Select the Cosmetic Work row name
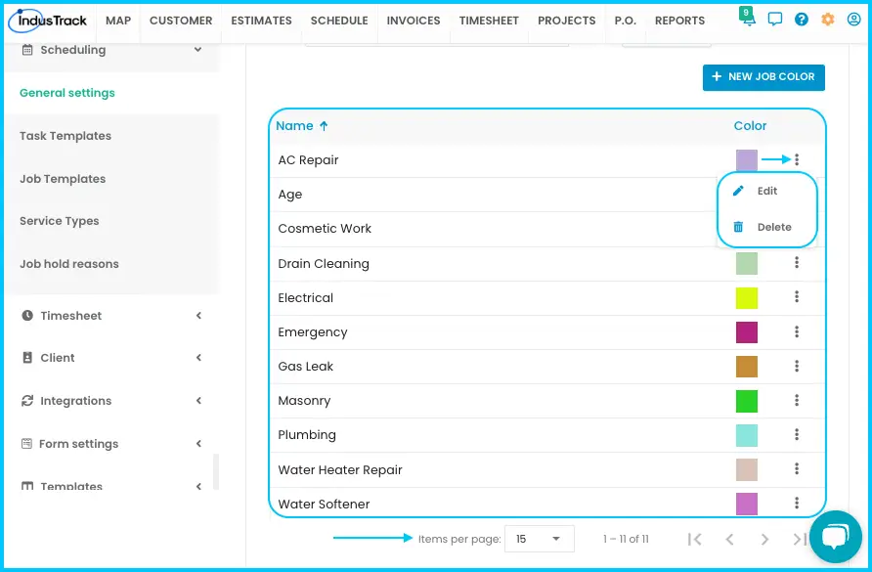This screenshot has height=572, width=872. pos(325,229)
